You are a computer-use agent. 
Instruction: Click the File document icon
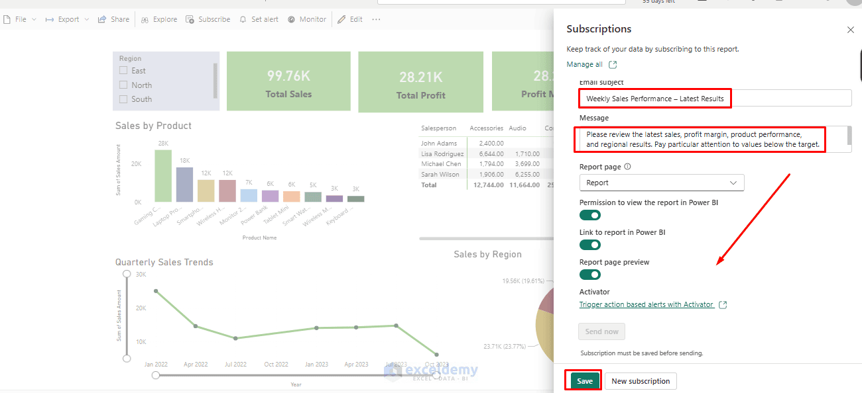pyautogui.click(x=7, y=19)
